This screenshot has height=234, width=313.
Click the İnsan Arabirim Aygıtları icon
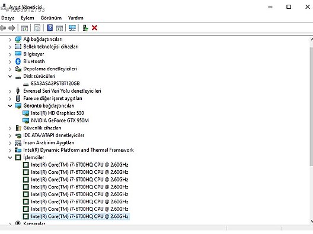coord(18,143)
